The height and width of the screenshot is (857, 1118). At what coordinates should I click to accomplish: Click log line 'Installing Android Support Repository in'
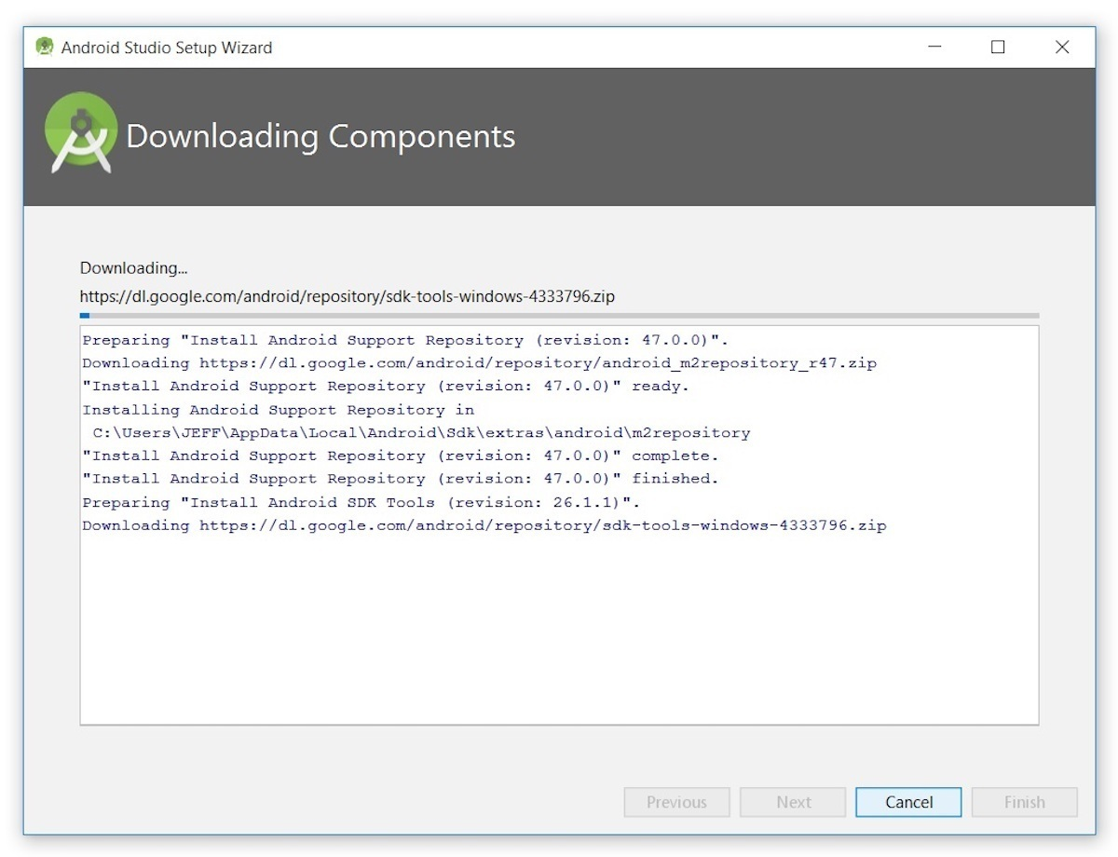pos(279,410)
